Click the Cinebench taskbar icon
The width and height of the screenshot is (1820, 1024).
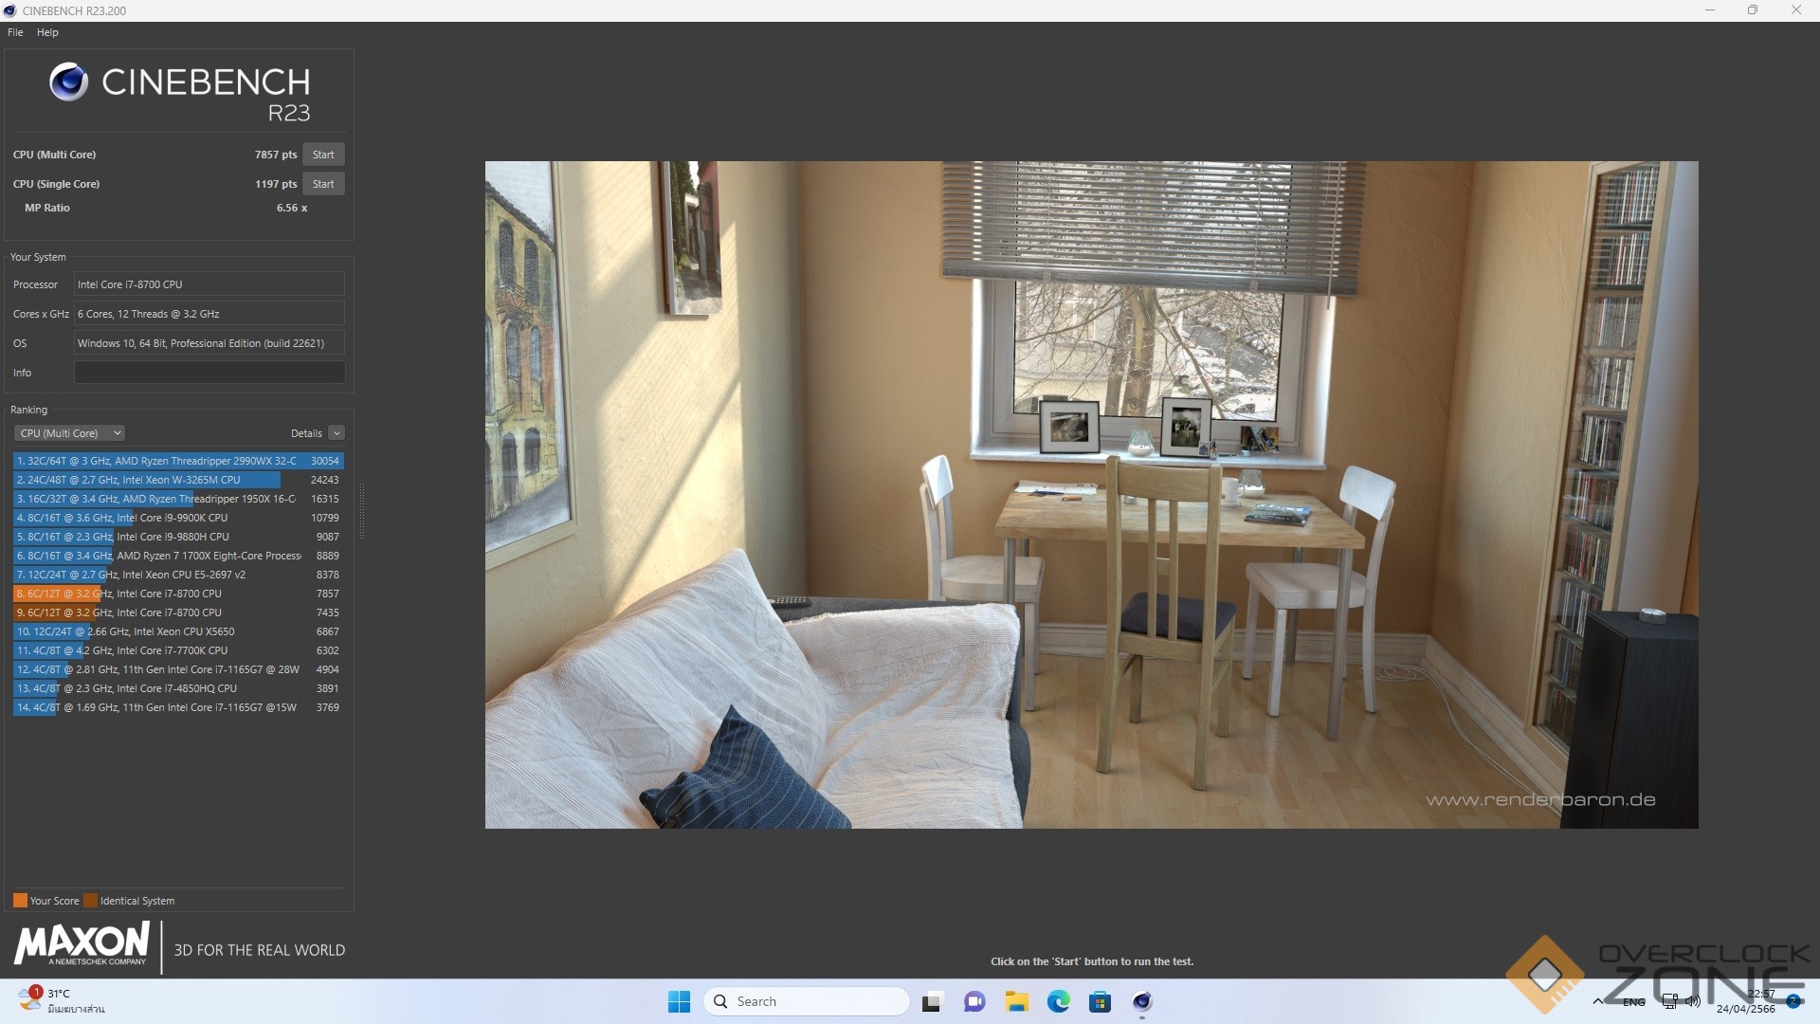click(1142, 1001)
